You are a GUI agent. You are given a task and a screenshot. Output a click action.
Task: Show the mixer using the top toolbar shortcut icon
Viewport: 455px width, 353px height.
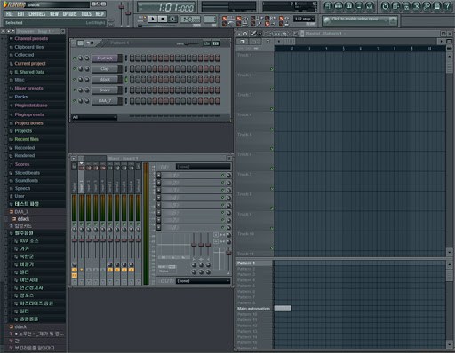click(x=370, y=6)
